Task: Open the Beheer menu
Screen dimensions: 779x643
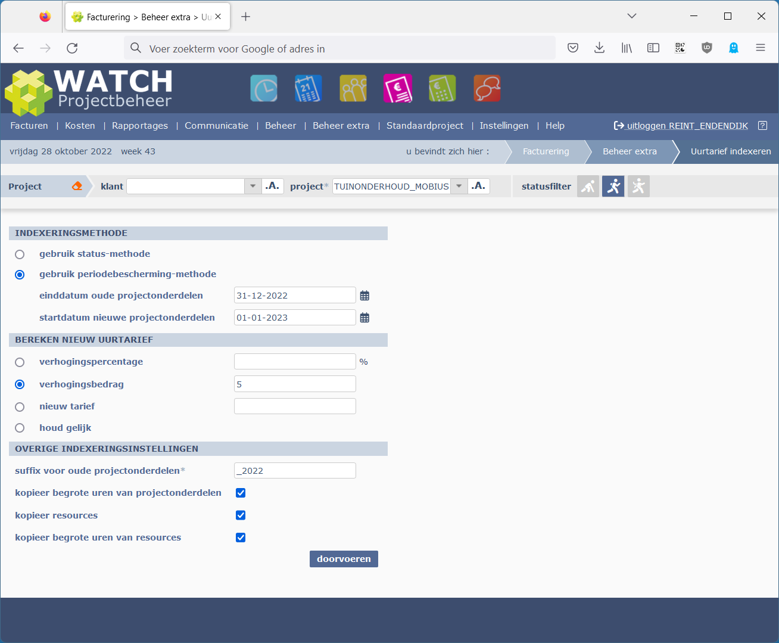Action: (x=281, y=126)
